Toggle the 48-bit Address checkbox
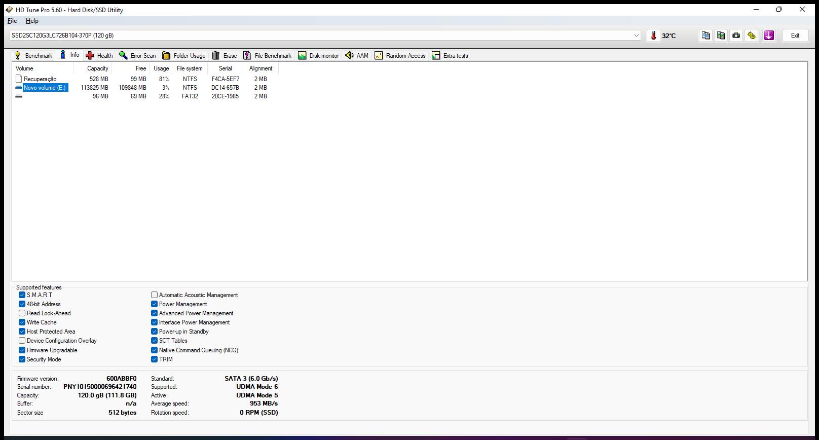Screen dimensions: 819x440 (x=22, y=304)
